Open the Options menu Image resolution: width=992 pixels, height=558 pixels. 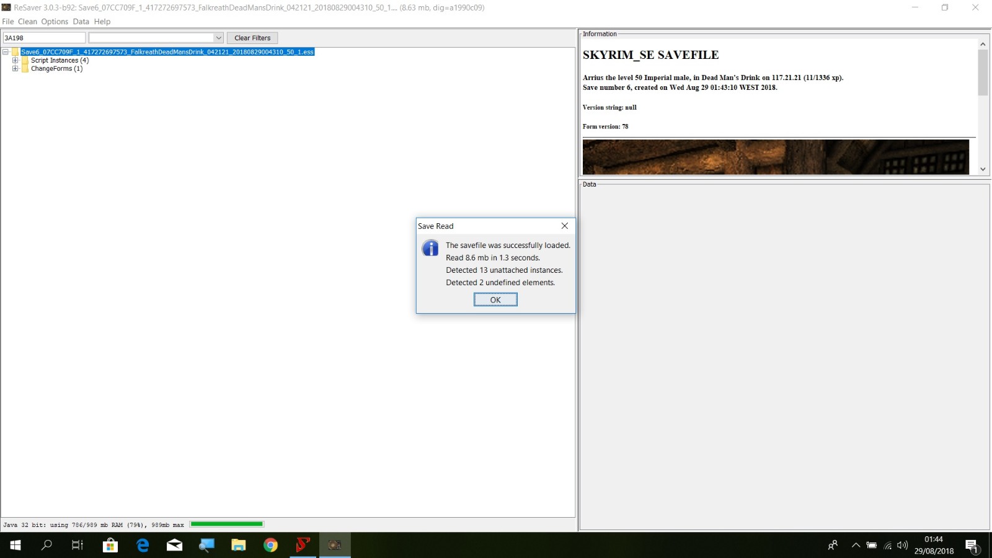(x=55, y=22)
